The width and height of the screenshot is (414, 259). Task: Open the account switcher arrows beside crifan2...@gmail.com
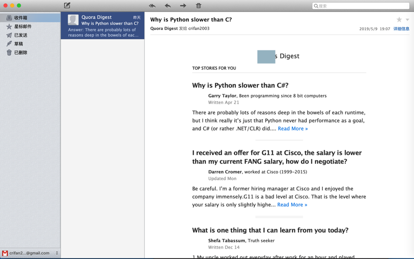(57, 253)
